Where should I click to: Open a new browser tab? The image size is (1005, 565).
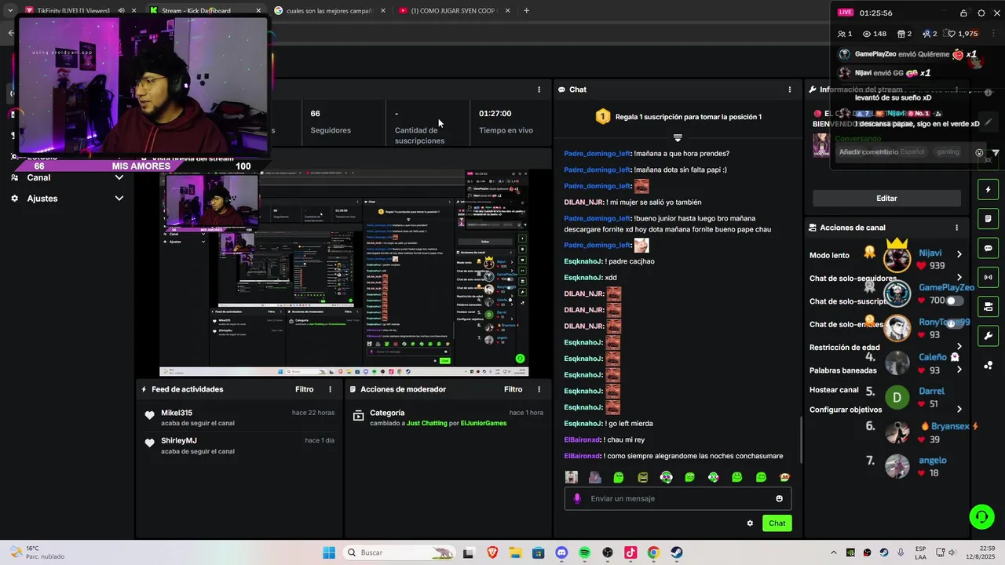(x=526, y=10)
